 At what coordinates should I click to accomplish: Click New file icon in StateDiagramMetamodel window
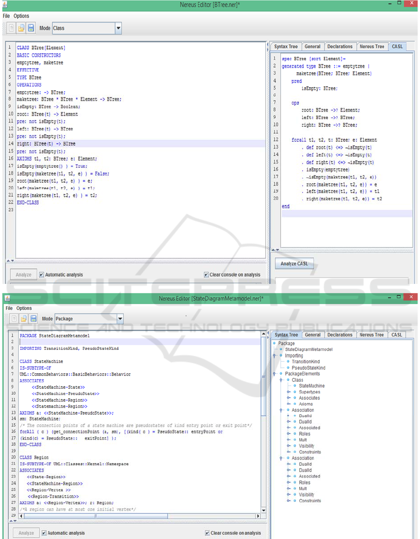(x=14, y=319)
